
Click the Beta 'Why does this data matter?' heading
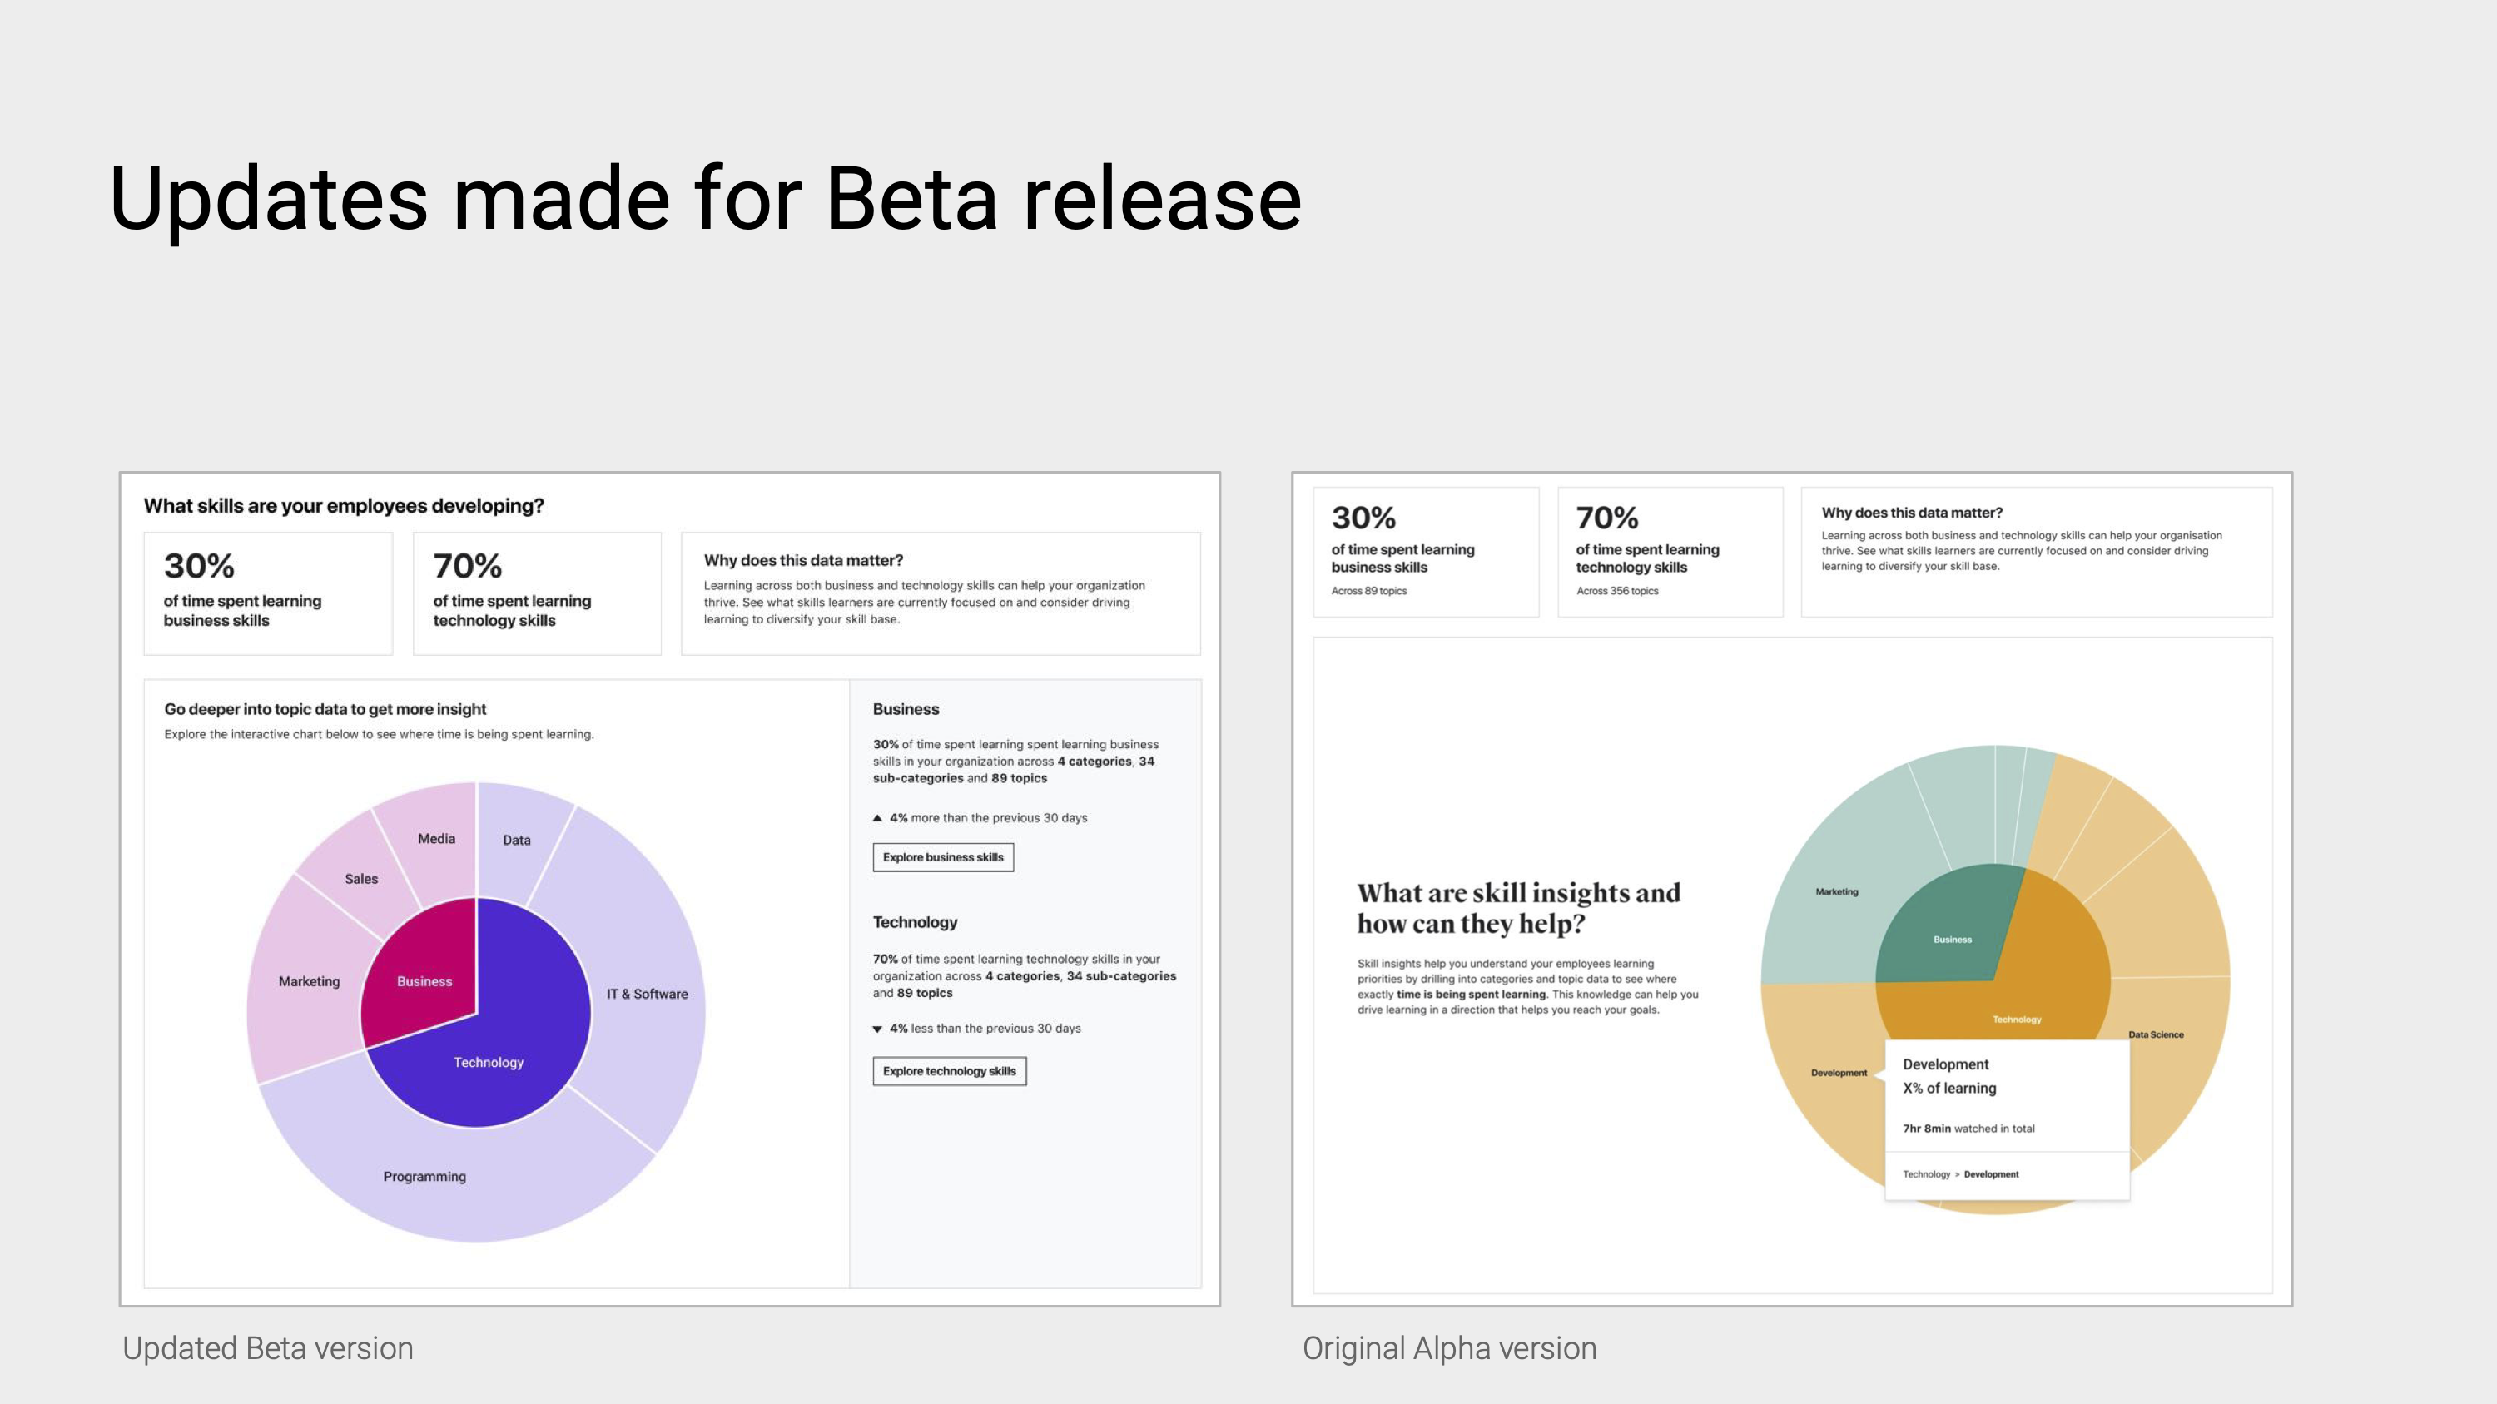point(803,560)
